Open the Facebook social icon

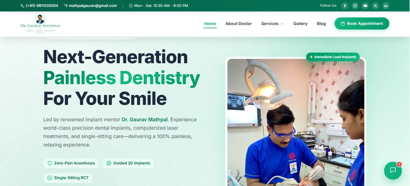tap(345, 6)
